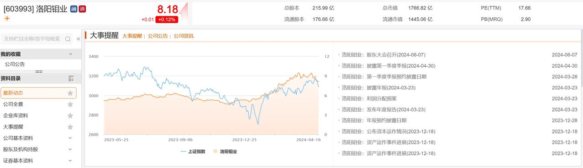Click the blue 融 margin trading badge
583x168 pixels.
point(74,9)
